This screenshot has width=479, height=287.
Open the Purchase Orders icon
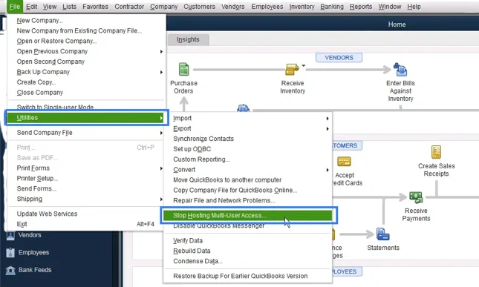(x=183, y=69)
